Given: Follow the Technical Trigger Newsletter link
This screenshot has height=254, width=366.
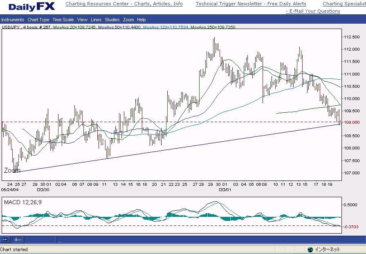Looking at the screenshot, I should 251,4.
